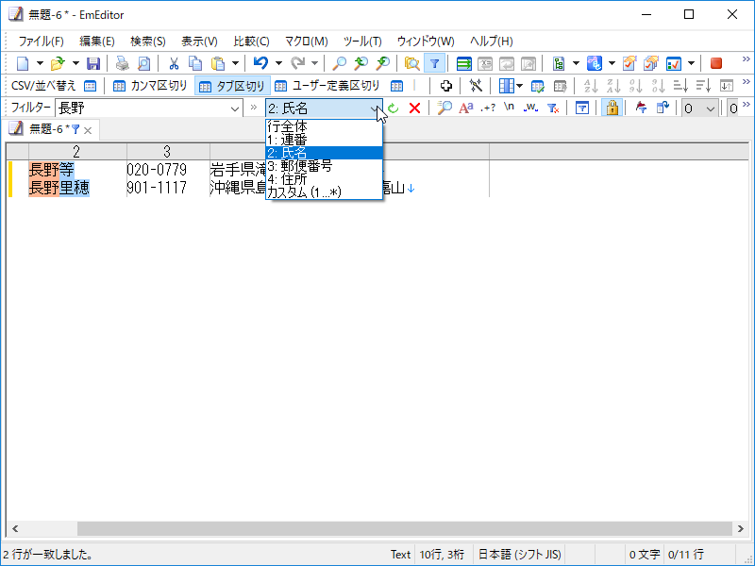Select 行全体 in the column list
The width and height of the screenshot is (755, 566).
[324, 126]
